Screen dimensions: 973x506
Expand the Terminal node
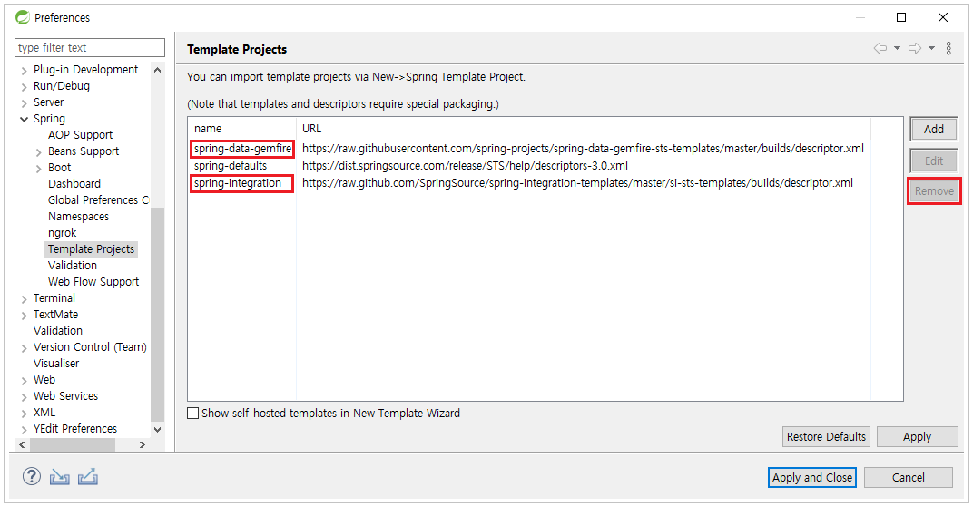click(x=25, y=299)
